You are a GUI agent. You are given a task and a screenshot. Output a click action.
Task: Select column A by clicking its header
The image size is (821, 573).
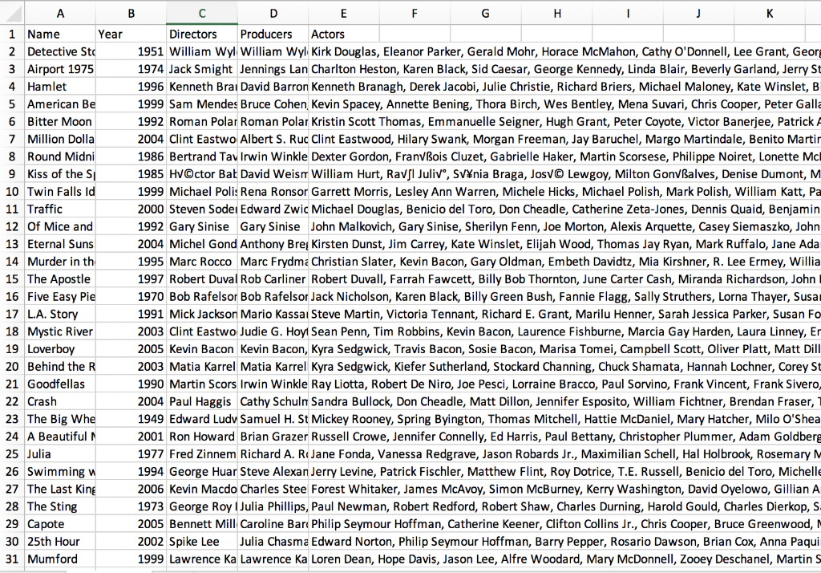(x=60, y=13)
